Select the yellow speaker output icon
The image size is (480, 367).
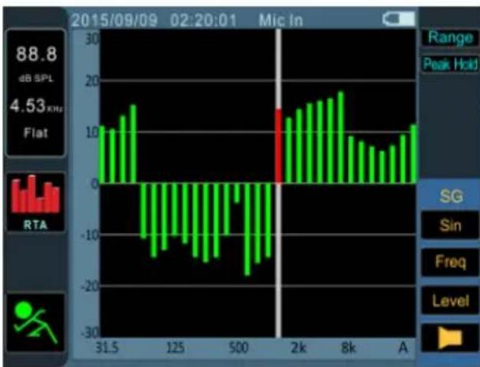coord(450,338)
